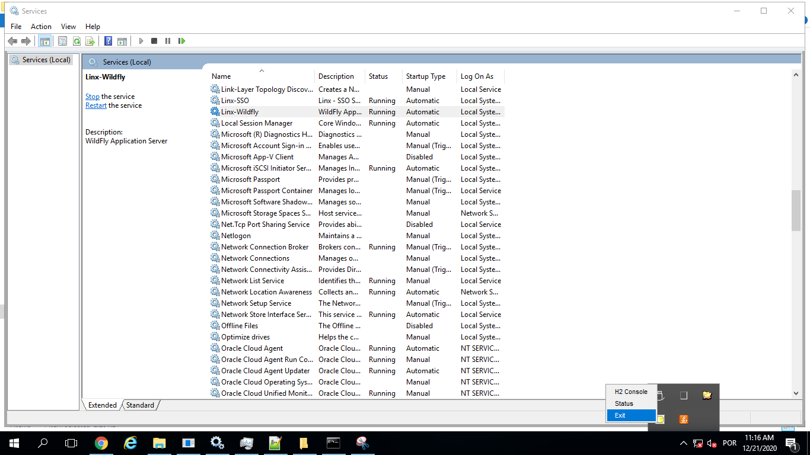Click the Stop the service link
The image size is (810, 455).
tap(93, 97)
